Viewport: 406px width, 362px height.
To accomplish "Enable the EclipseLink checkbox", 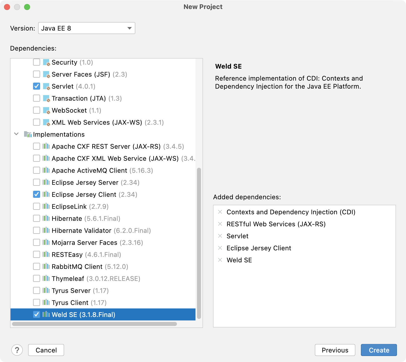I will [x=37, y=206].
